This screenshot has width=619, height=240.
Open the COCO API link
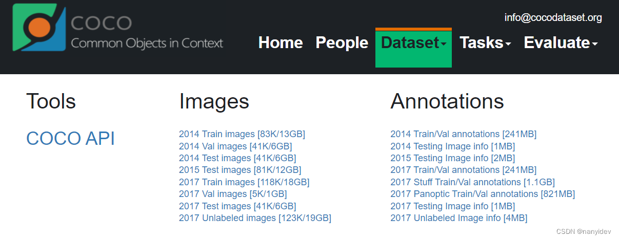tap(70, 138)
